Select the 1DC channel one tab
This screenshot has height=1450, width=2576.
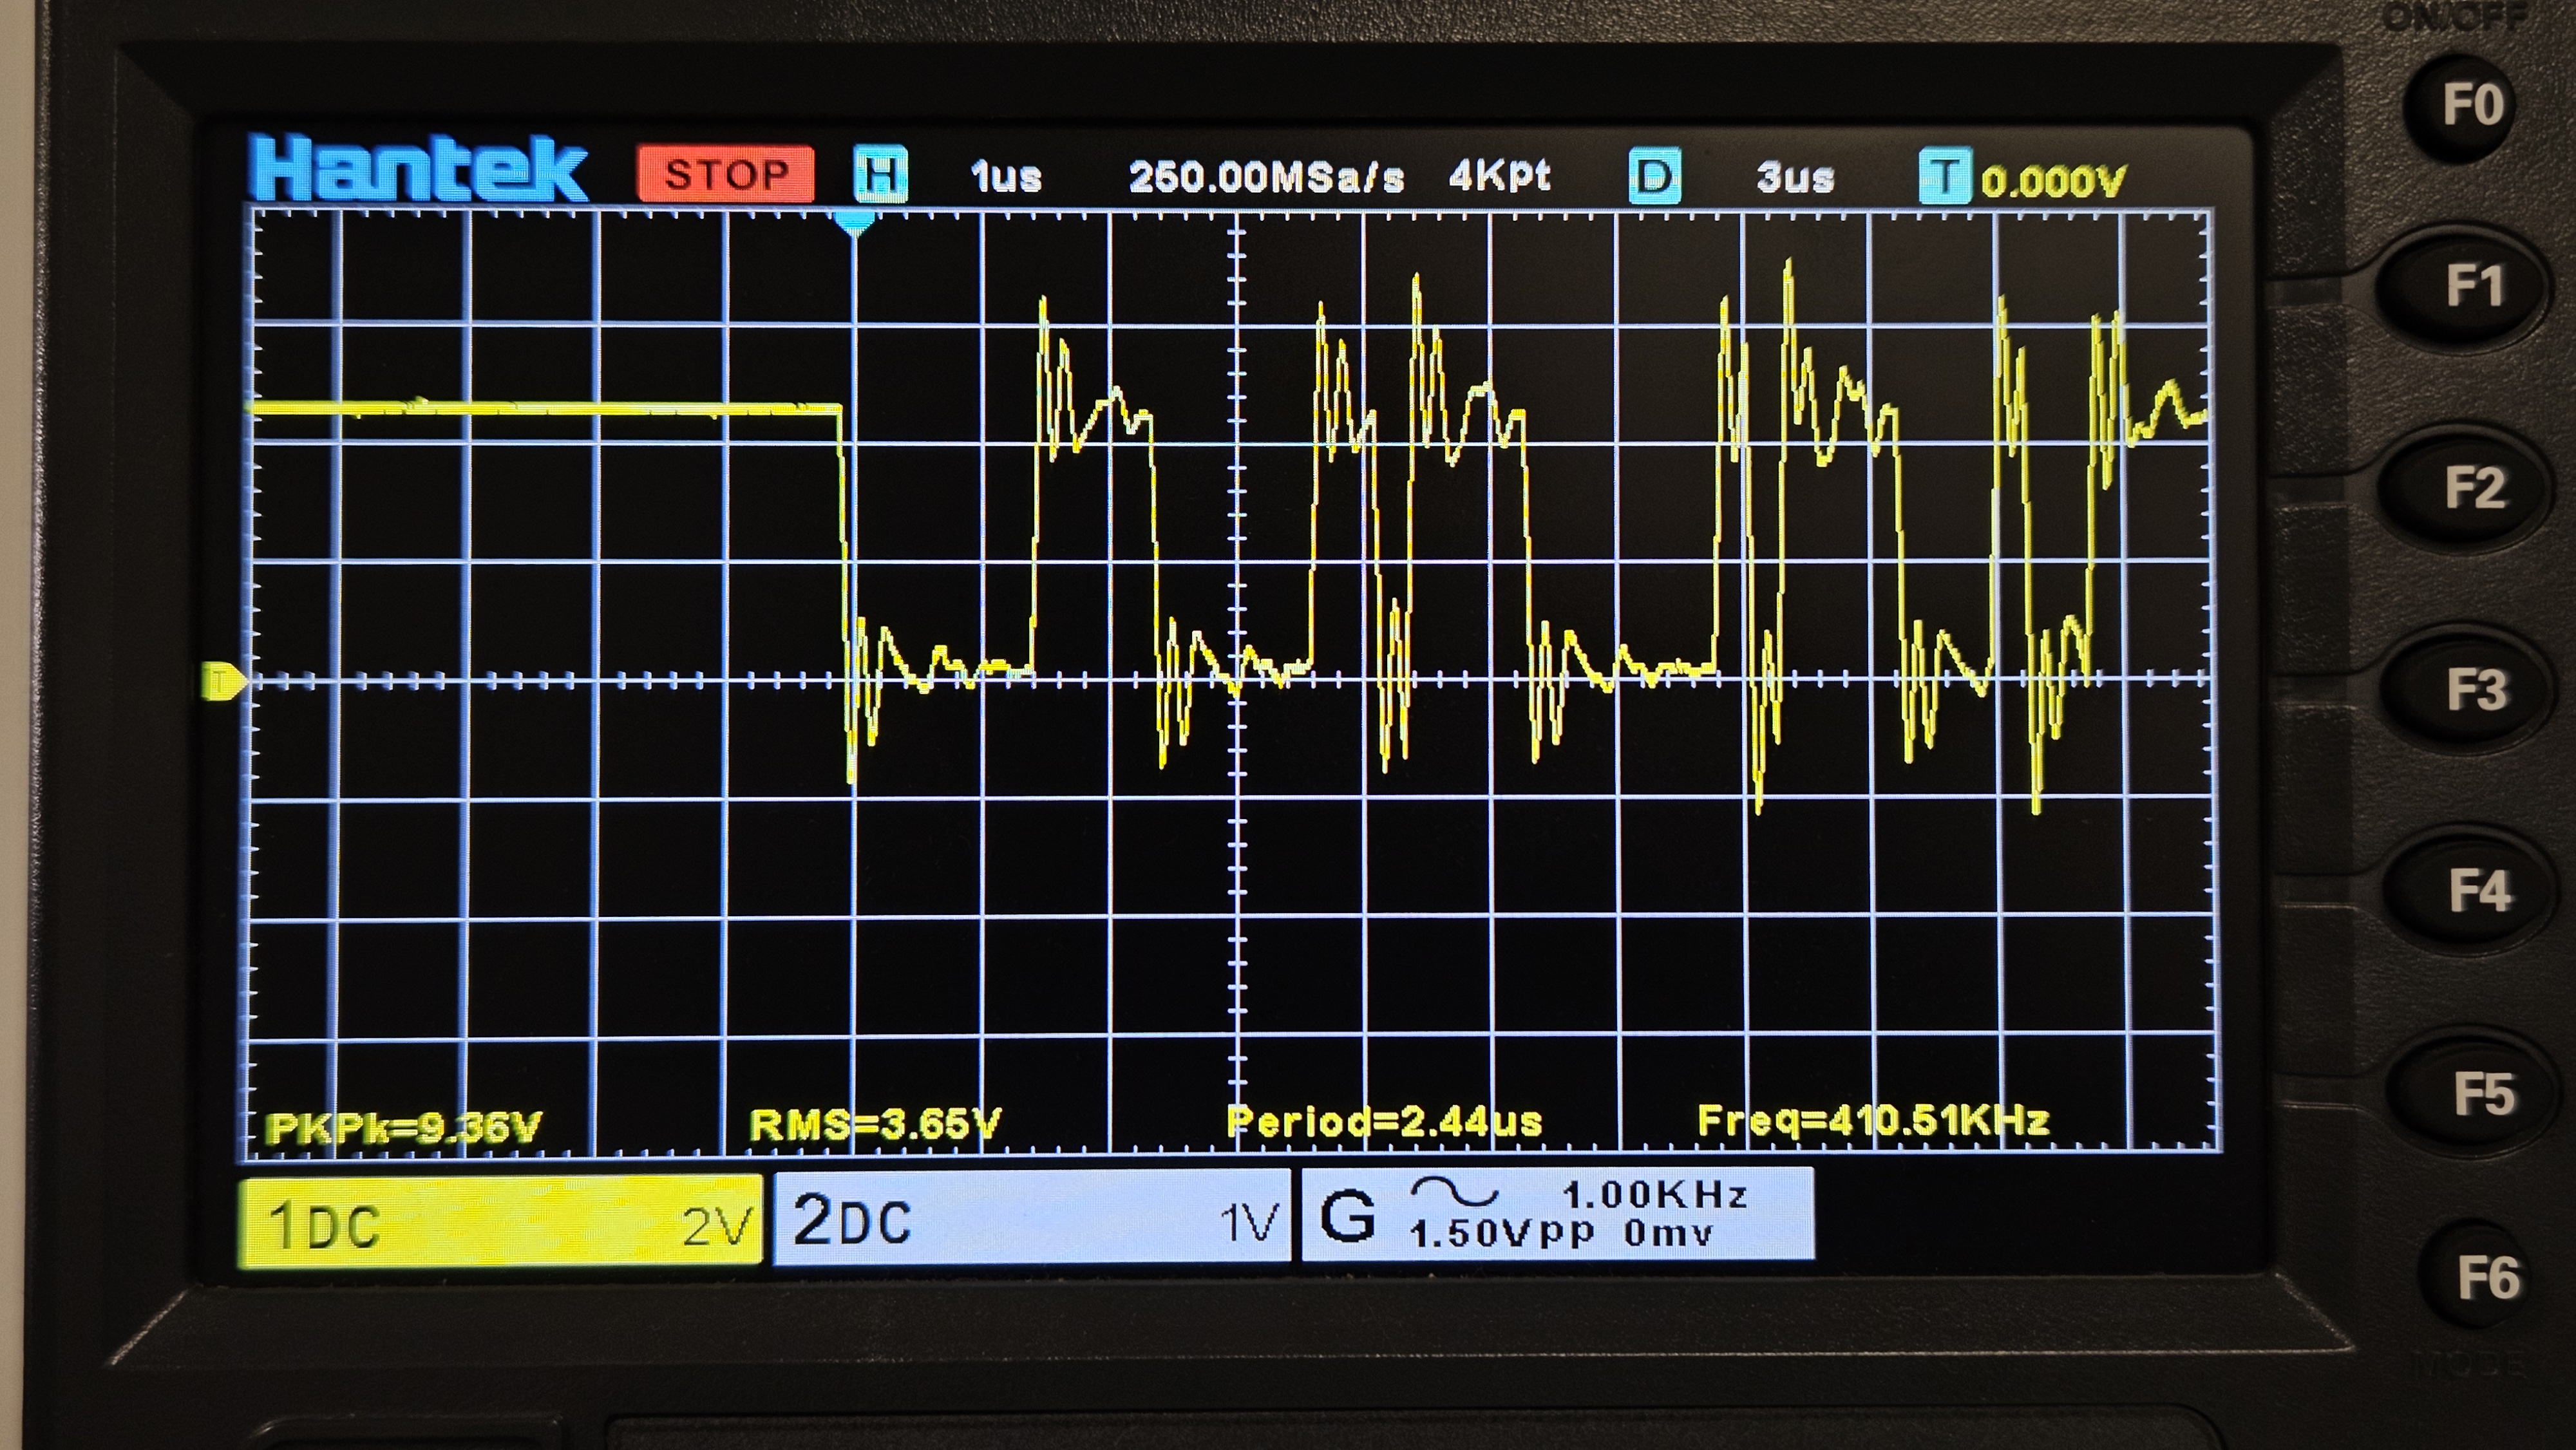pyautogui.click(x=500, y=1222)
